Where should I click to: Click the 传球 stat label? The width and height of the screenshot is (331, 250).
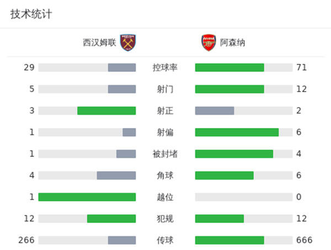click(165, 240)
